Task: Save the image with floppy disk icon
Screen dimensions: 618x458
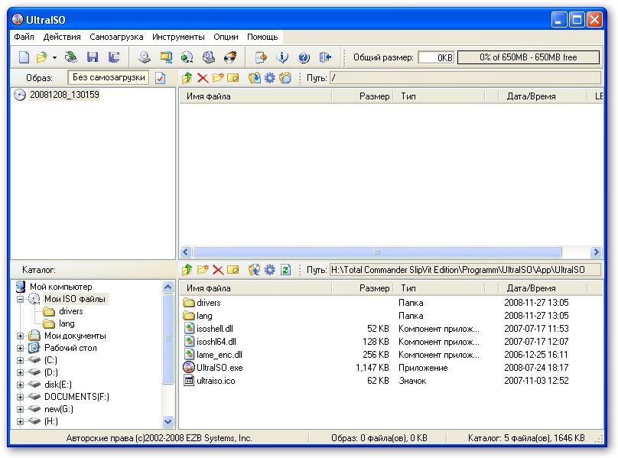Action: click(93, 57)
